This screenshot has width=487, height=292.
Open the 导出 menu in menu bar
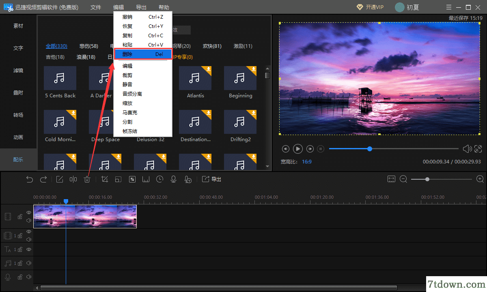click(x=141, y=7)
